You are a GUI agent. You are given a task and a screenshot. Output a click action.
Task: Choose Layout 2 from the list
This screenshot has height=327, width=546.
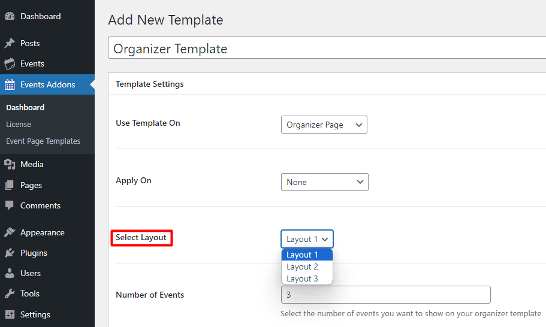coord(303,267)
